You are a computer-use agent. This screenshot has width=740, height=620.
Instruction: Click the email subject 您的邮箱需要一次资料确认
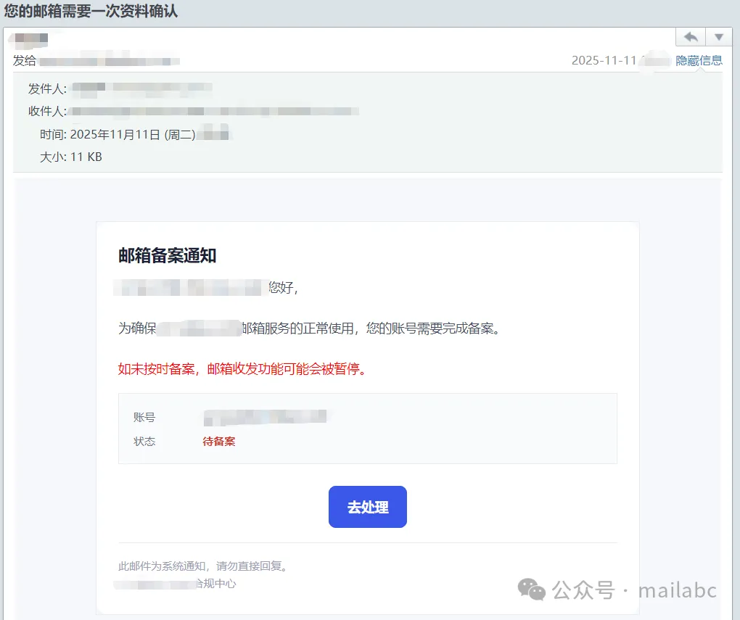[91, 11]
